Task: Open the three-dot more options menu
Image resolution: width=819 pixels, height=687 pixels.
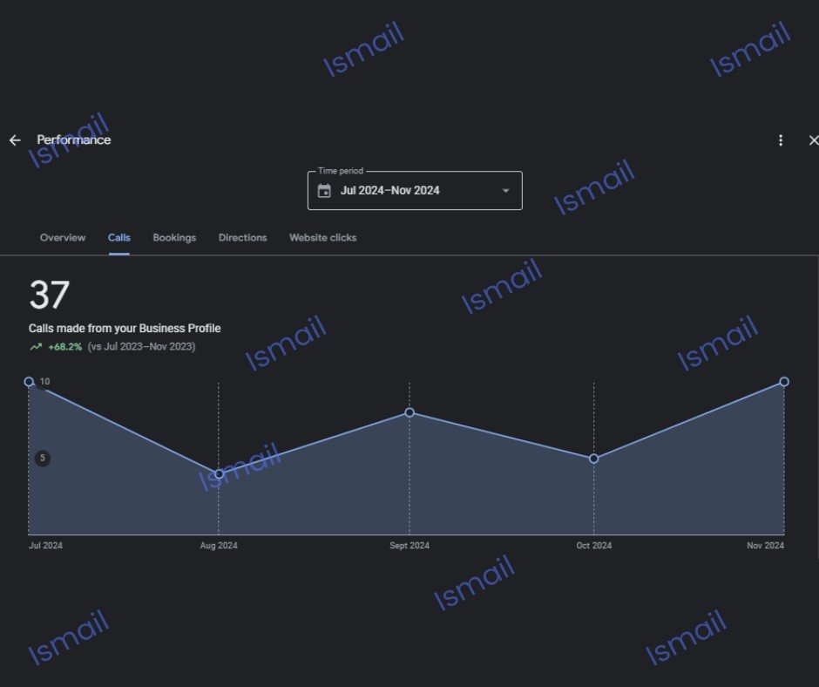Action: click(x=781, y=140)
